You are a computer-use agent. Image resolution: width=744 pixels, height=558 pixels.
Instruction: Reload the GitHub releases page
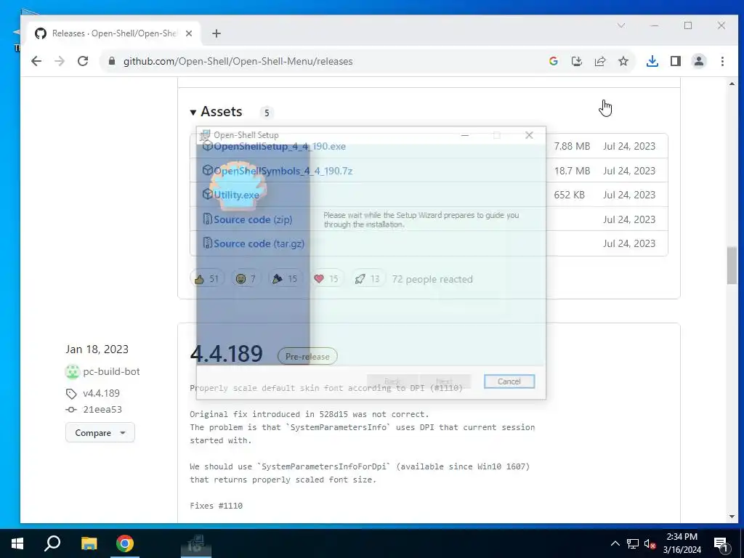coord(83,61)
